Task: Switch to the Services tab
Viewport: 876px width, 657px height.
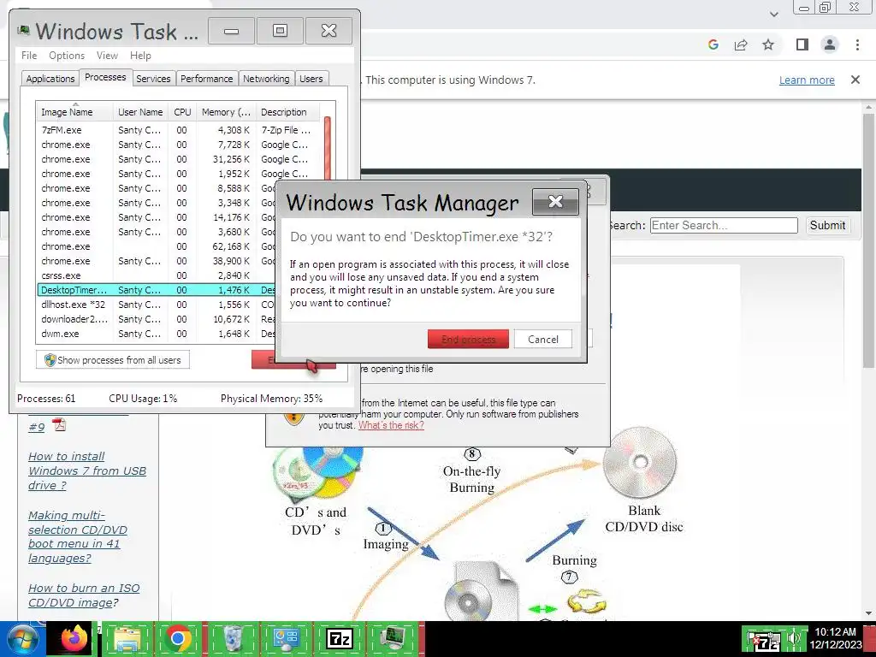Action: (x=153, y=79)
